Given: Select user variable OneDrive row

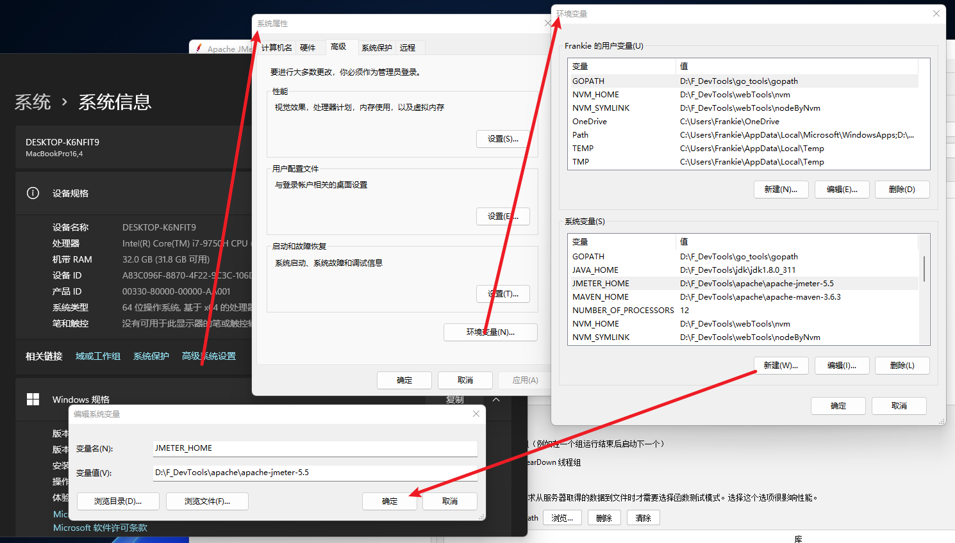Looking at the screenshot, I should (x=744, y=122).
